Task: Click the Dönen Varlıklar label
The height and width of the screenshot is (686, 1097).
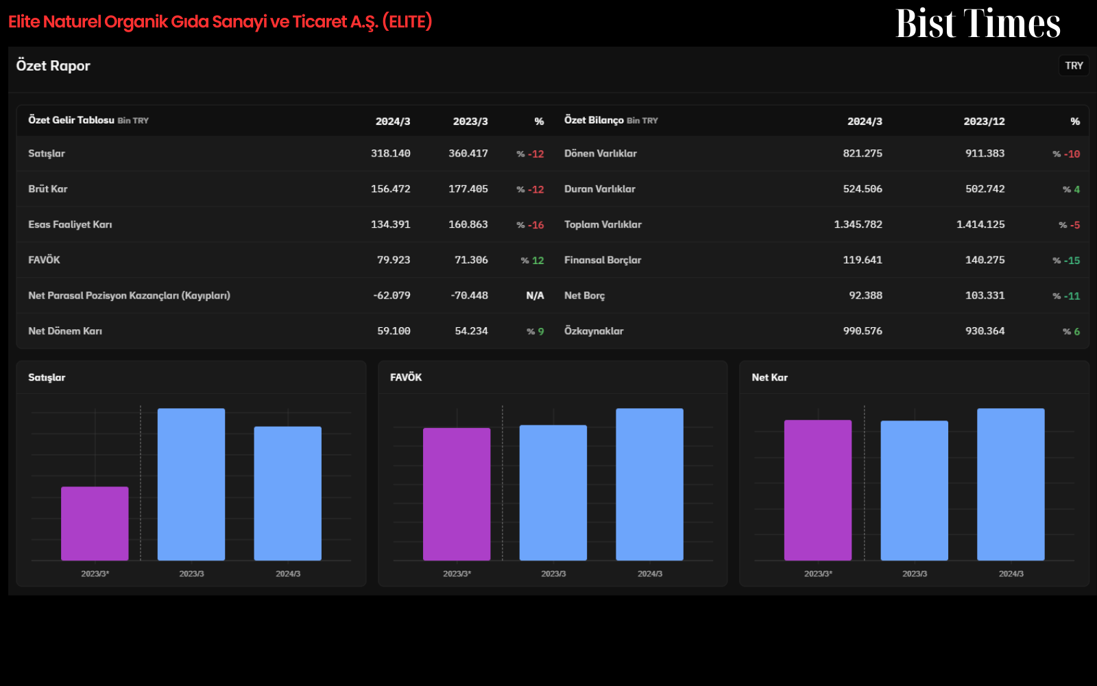Action: (x=601, y=154)
